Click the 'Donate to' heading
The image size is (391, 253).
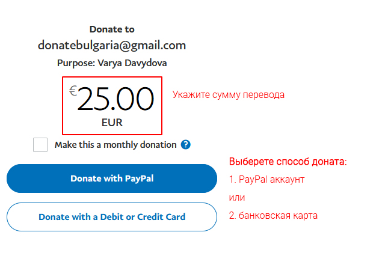pyautogui.click(x=112, y=29)
